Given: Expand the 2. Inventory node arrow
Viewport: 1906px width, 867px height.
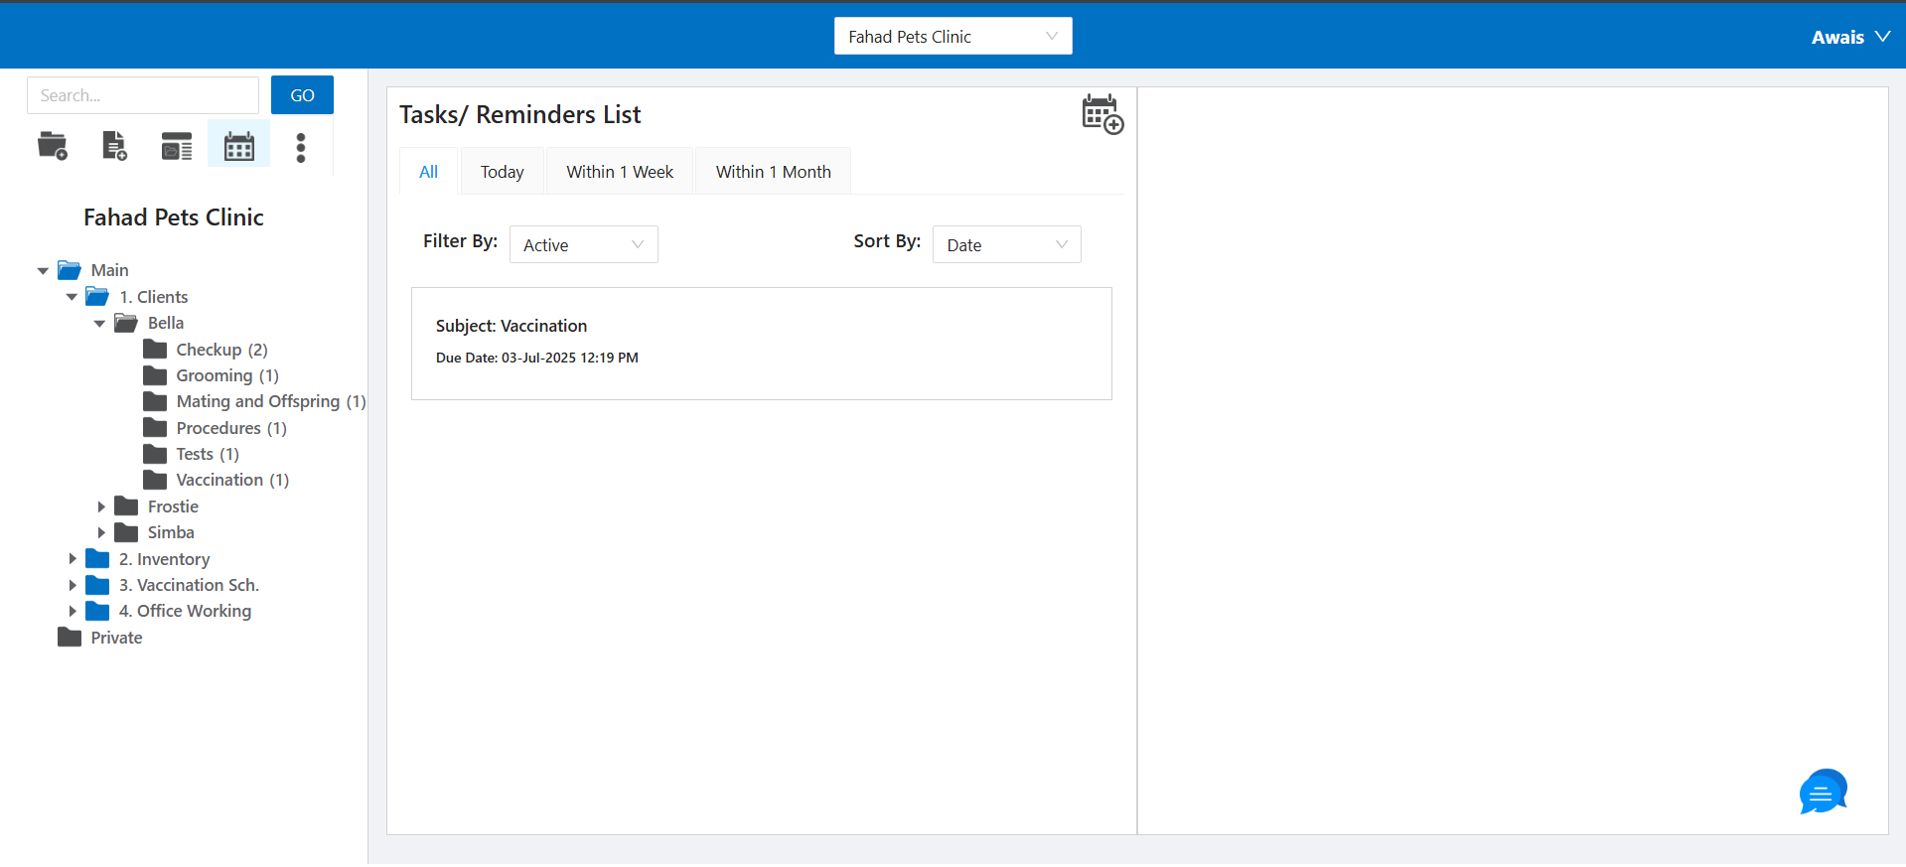Looking at the screenshot, I should (73, 559).
